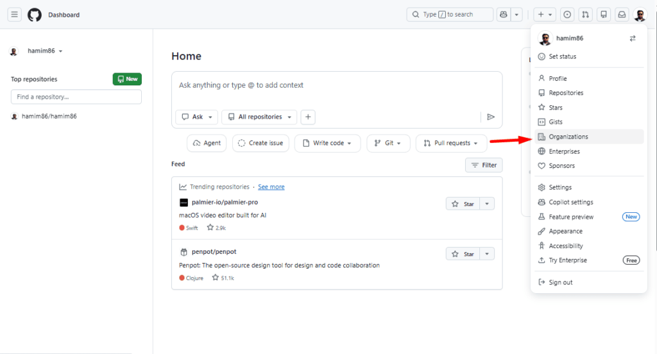Sign out from user menu
This screenshot has height=354, width=657.
coord(589,282)
